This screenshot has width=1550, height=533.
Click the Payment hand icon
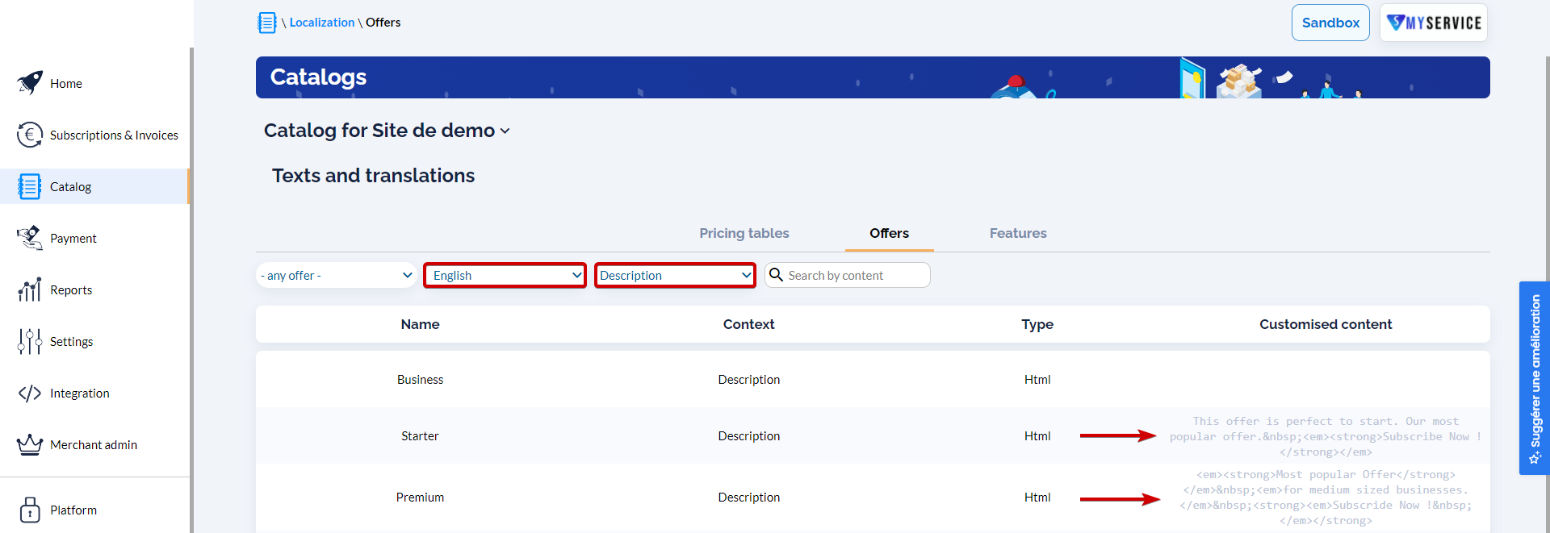(30, 238)
